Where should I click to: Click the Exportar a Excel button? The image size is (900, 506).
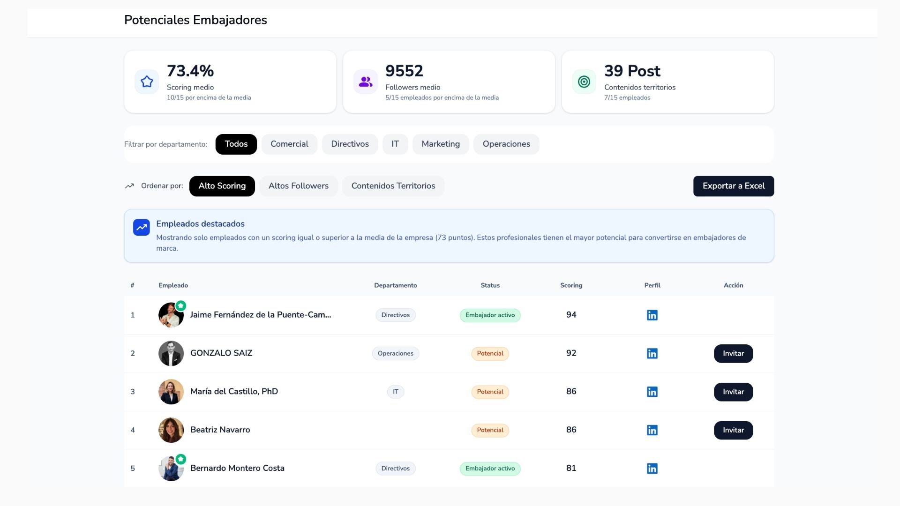pos(734,186)
